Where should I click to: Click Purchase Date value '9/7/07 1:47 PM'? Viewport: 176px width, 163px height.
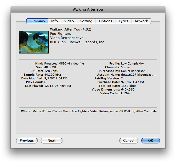tap(133, 82)
